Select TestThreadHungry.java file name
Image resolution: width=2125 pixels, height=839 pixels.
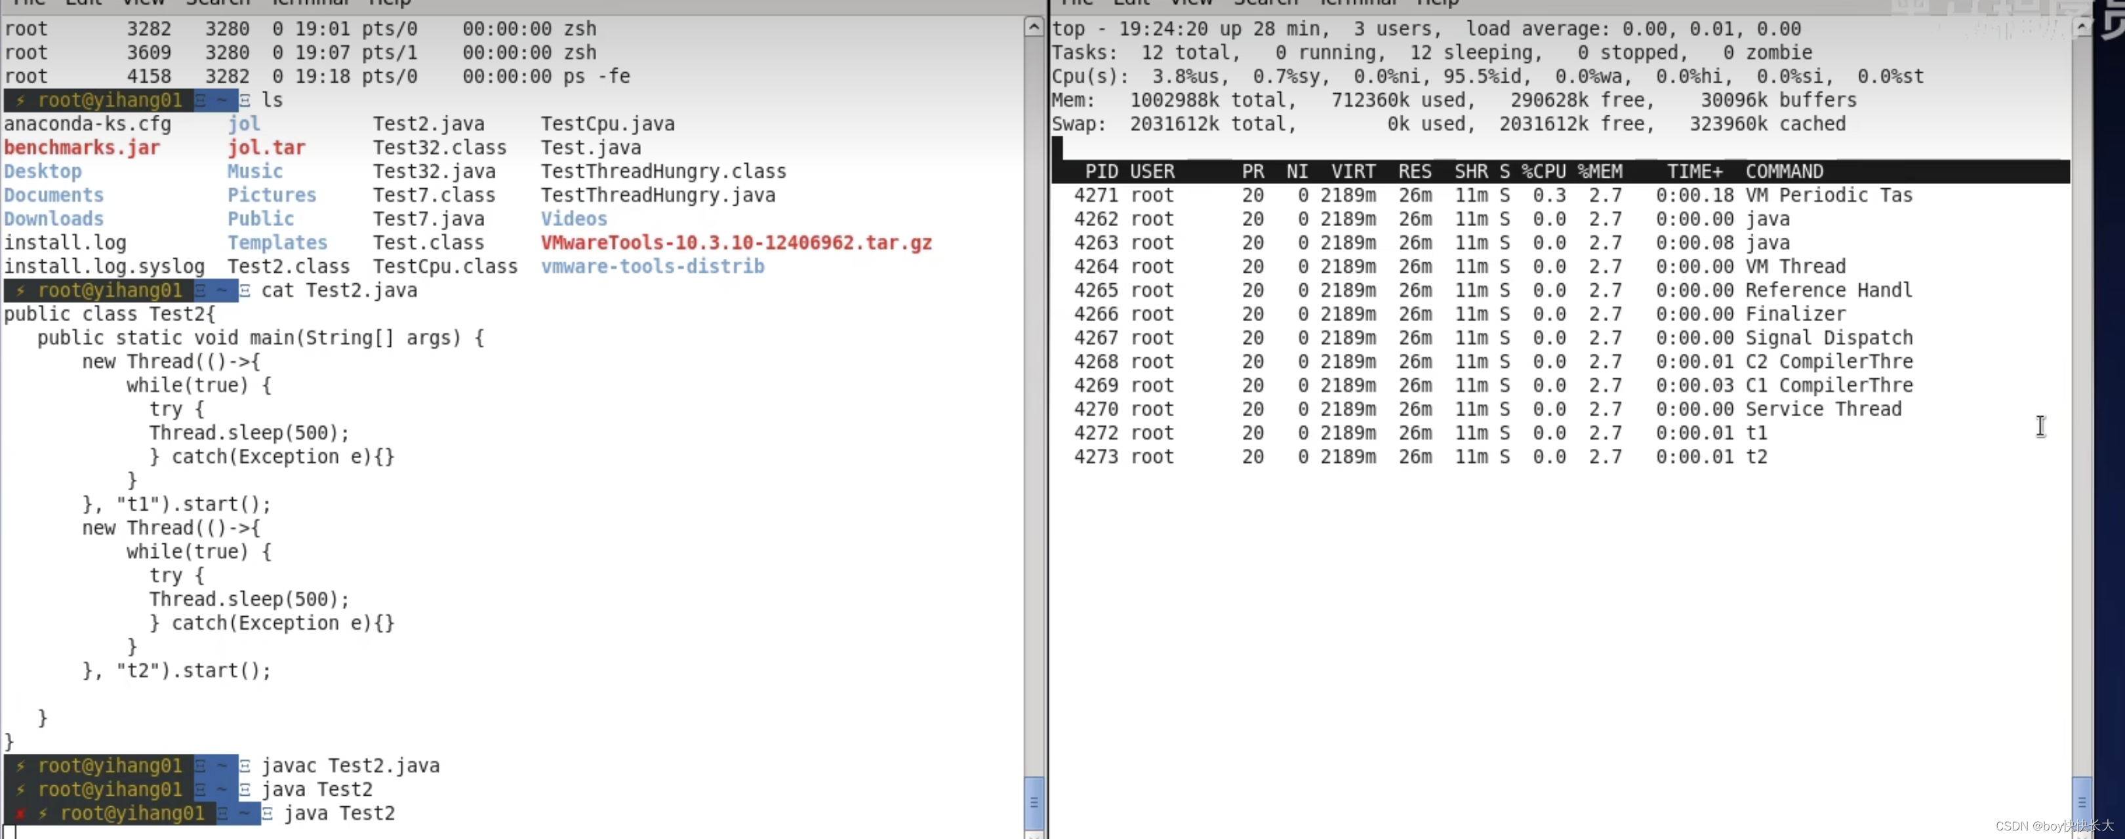tap(658, 195)
